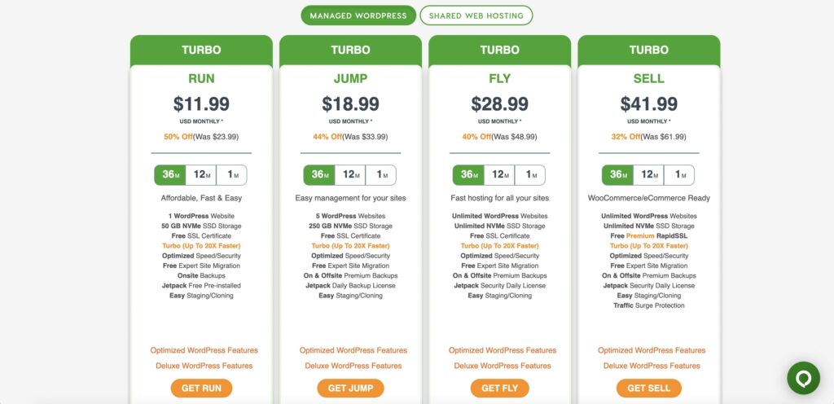Image resolution: width=834 pixels, height=404 pixels.
Task: Open Optimized WordPress Features under Jump plan
Action: point(353,350)
